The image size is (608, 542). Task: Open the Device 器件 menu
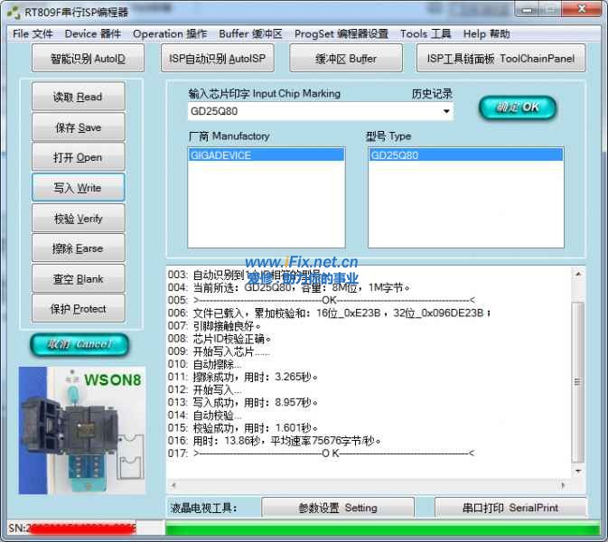[x=92, y=33]
